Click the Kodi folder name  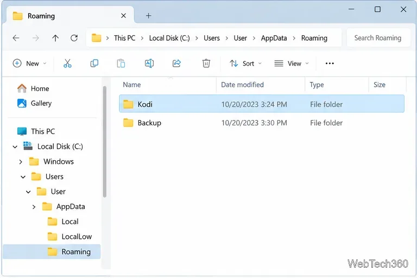145,104
